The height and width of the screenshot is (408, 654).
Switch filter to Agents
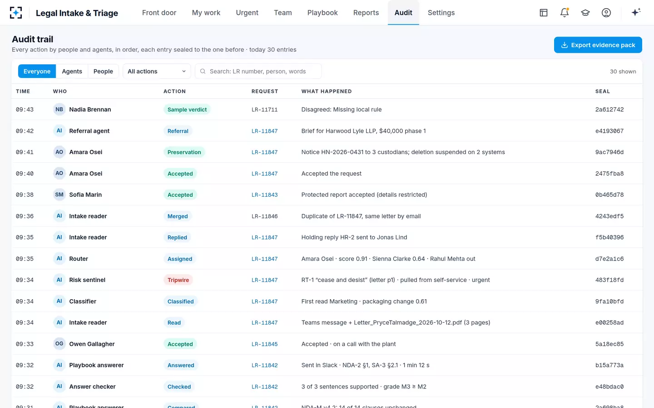coord(72,71)
